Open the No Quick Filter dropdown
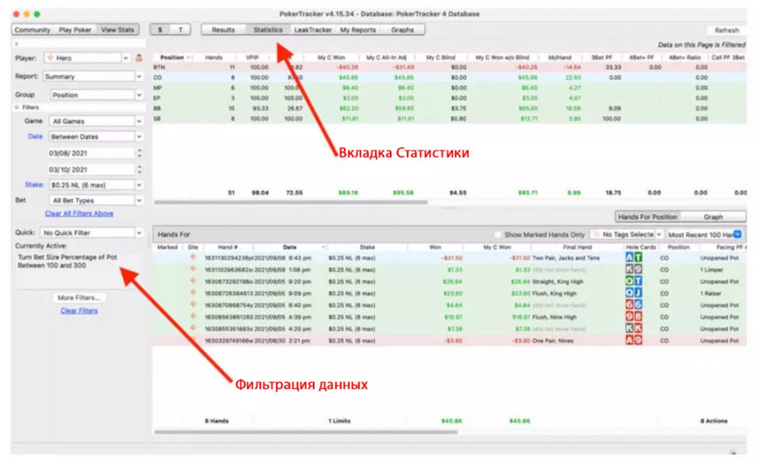The height and width of the screenshot is (460, 759). tap(91, 233)
